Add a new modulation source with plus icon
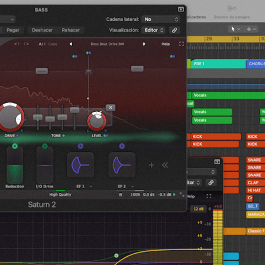265x265 pixels. 151,165
